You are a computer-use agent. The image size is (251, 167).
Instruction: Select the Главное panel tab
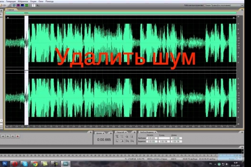tap(10, 10)
